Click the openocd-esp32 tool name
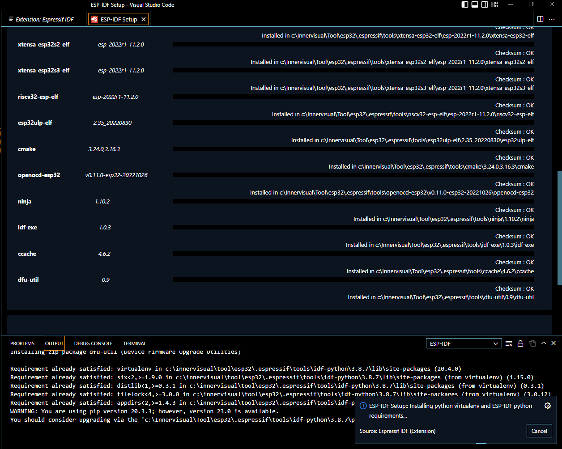562x449 pixels. [39, 175]
